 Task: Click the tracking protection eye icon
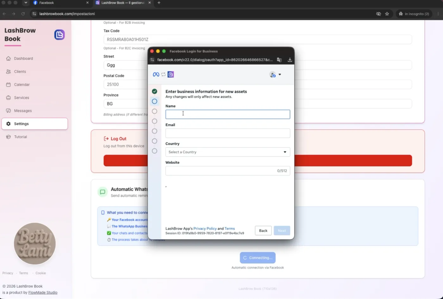point(378,14)
